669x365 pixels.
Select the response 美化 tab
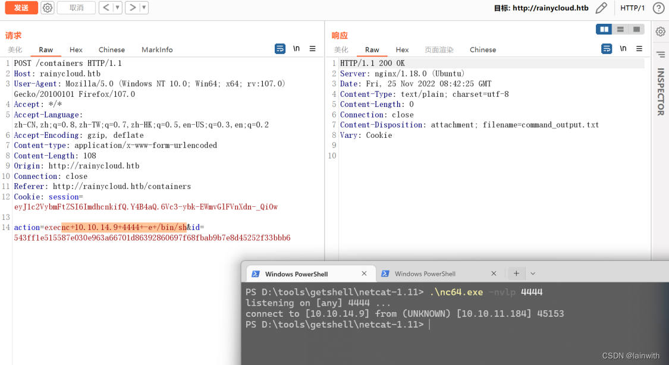coord(341,49)
